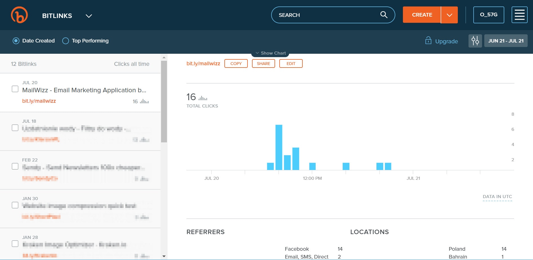
Task: Click bar chart icon beside 16 in list
Action: pos(144,101)
